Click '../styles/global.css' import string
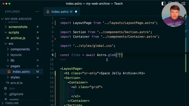Screen dimensions: 189x106 click(93, 46)
